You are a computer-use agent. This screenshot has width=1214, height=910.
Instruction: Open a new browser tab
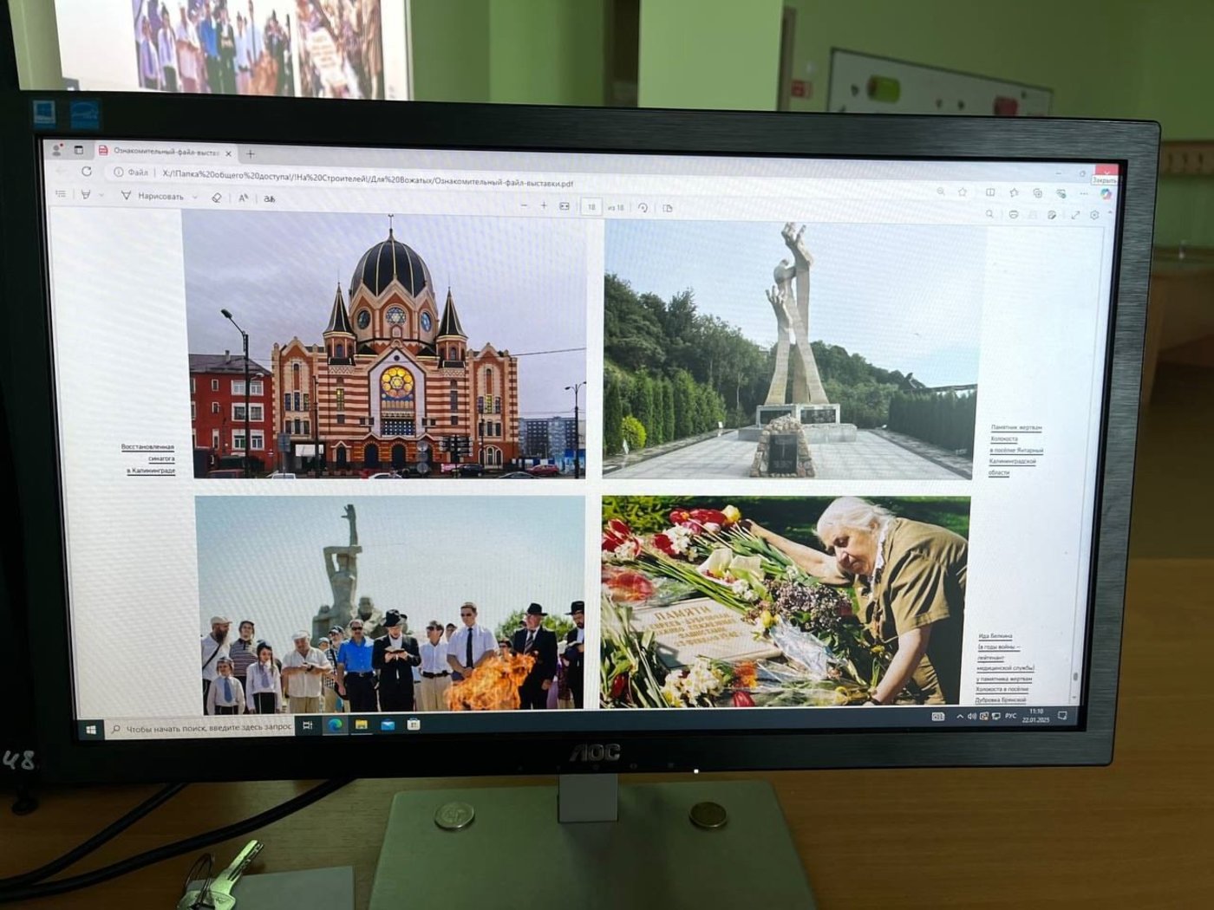pyautogui.click(x=251, y=154)
